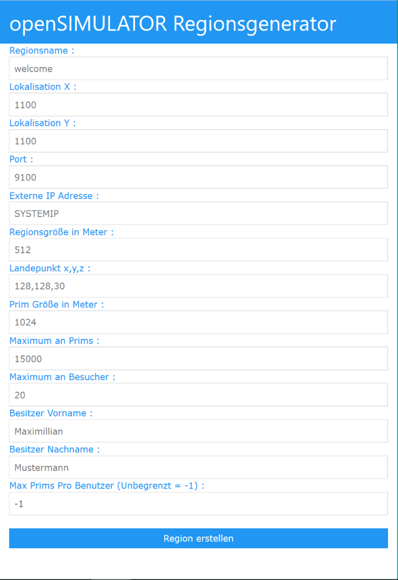398x580 pixels.
Task: Click the 'Lokalisation Y :' label
Action: 42,123
